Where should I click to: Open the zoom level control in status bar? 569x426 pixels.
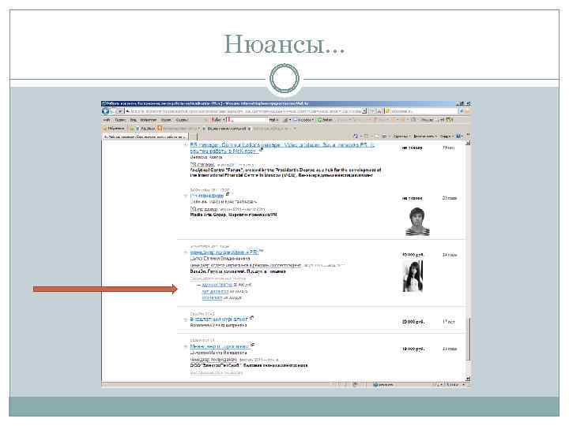[x=454, y=385]
